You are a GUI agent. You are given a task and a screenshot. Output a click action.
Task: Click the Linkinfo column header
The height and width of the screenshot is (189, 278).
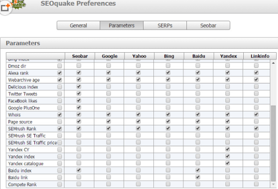tap(260, 56)
